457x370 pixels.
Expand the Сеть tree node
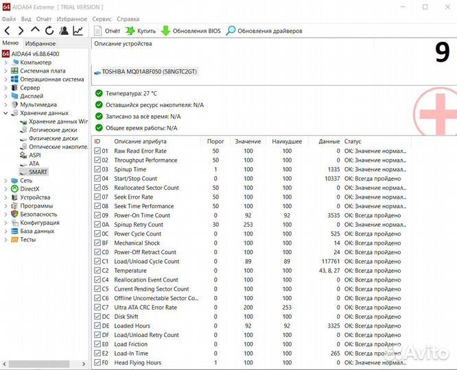point(5,180)
